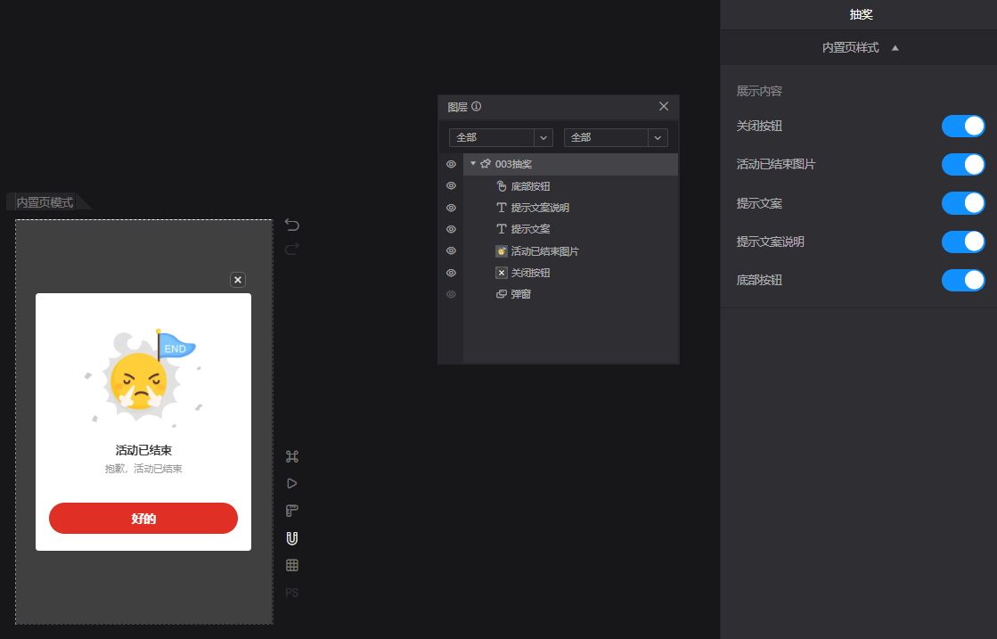Open the first 全部 filter dropdown
This screenshot has height=639, width=997.
501,137
